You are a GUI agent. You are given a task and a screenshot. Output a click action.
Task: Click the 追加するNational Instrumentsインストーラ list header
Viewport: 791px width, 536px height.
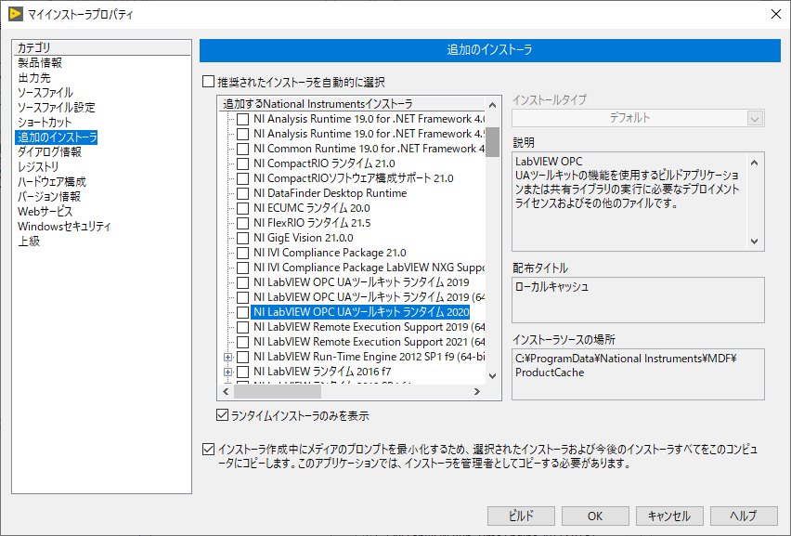click(x=352, y=104)
